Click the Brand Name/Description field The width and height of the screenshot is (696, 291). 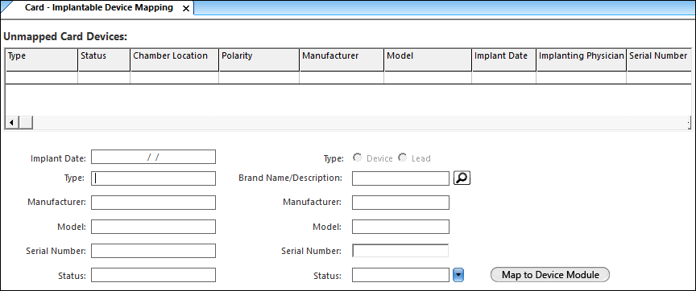coord(401,178)
